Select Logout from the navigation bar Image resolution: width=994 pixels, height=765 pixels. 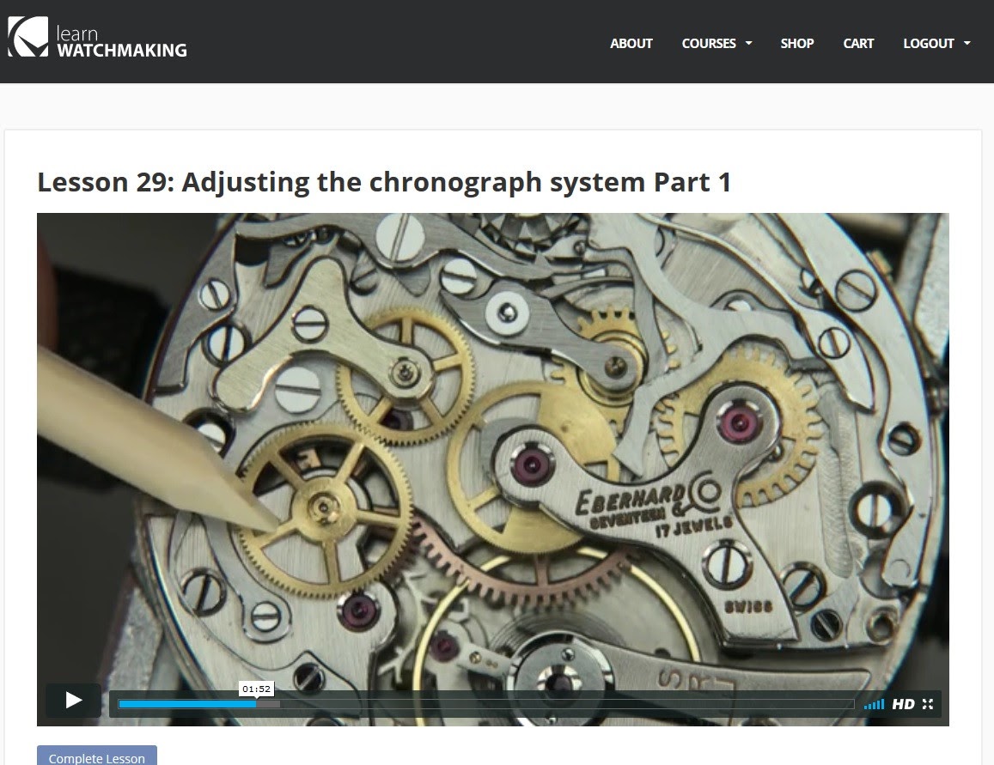(928, 43)
